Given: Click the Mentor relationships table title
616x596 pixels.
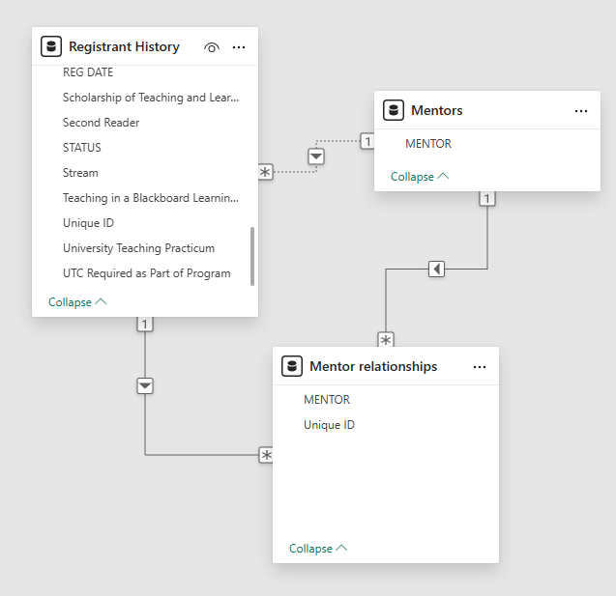Looking at the screenshot, I should (x=373, y=366).
